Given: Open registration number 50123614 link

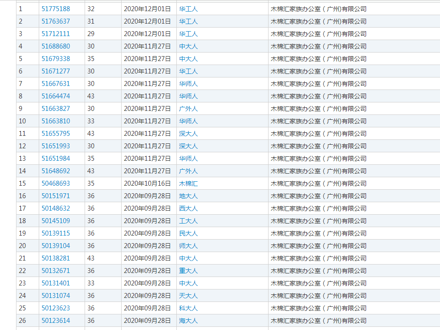Looking at the screenshot, I should (56, 321).
